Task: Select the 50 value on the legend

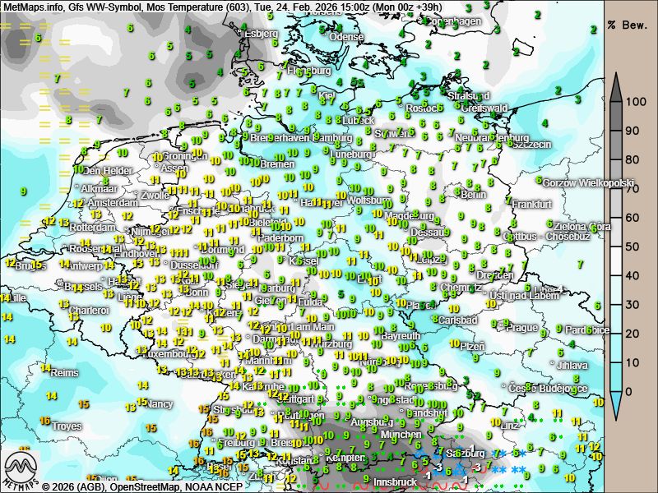Action: coord(633,247)
